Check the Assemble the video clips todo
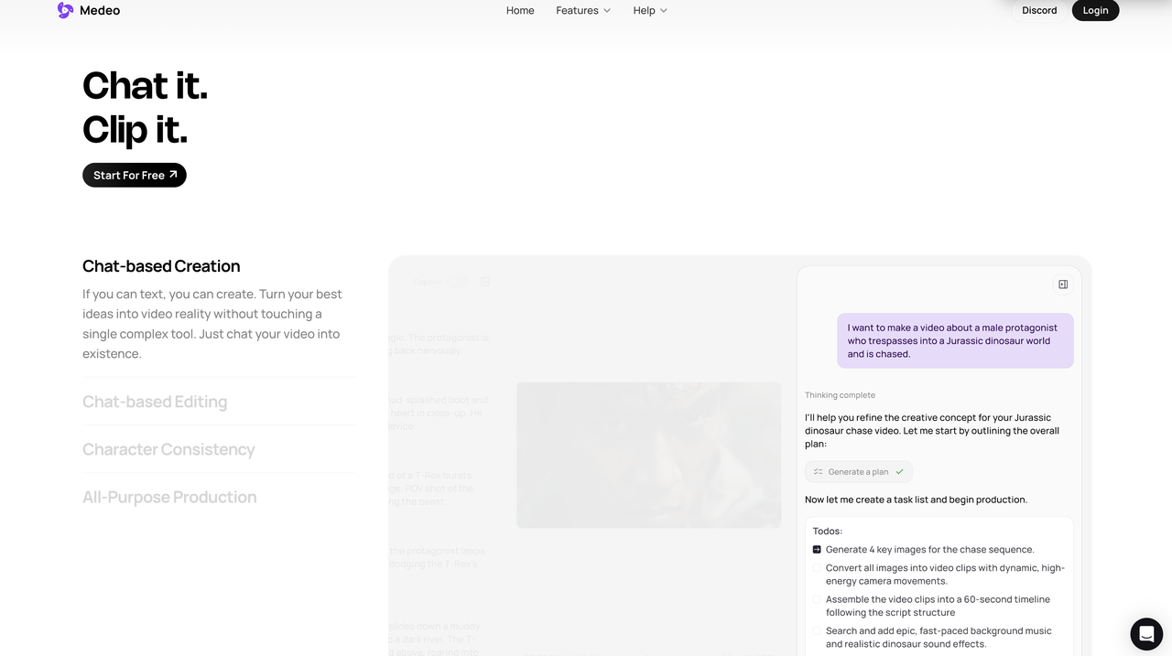This screenshot has height=656, width=1172. [x=817, y=600]
